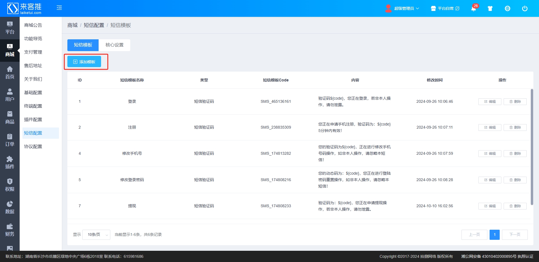Switch to the 核心设置 tab

pyautogui.click(x=115, y=45)
